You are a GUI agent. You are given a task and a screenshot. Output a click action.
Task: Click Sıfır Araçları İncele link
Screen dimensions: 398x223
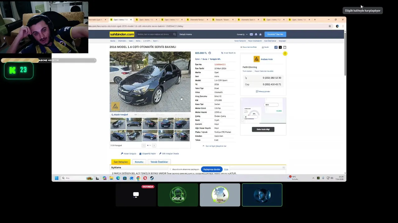tap(169, 154)
